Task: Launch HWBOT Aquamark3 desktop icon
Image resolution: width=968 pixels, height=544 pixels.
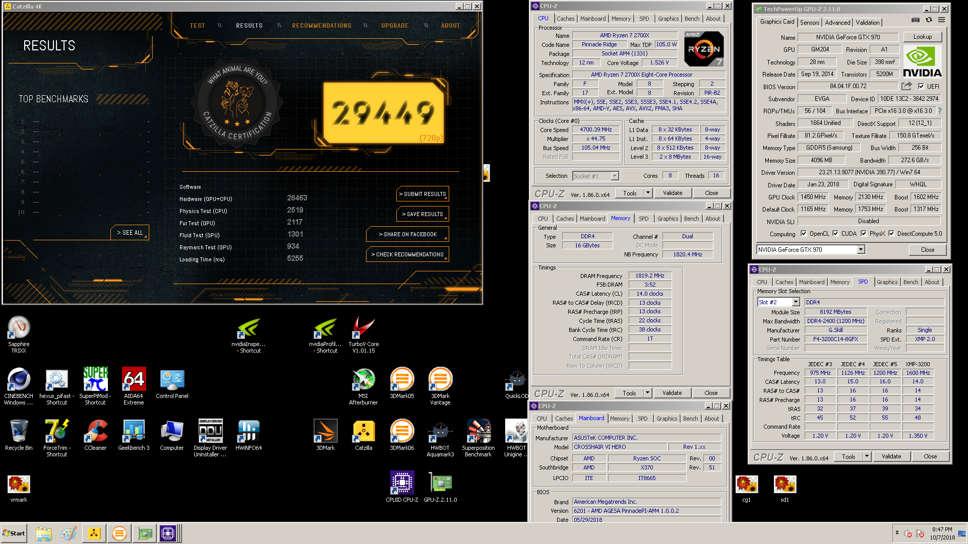Action: [x=440, y=438]
